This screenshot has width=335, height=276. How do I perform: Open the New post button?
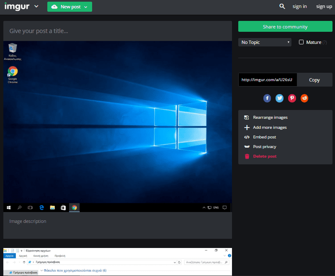pos(70,7)
